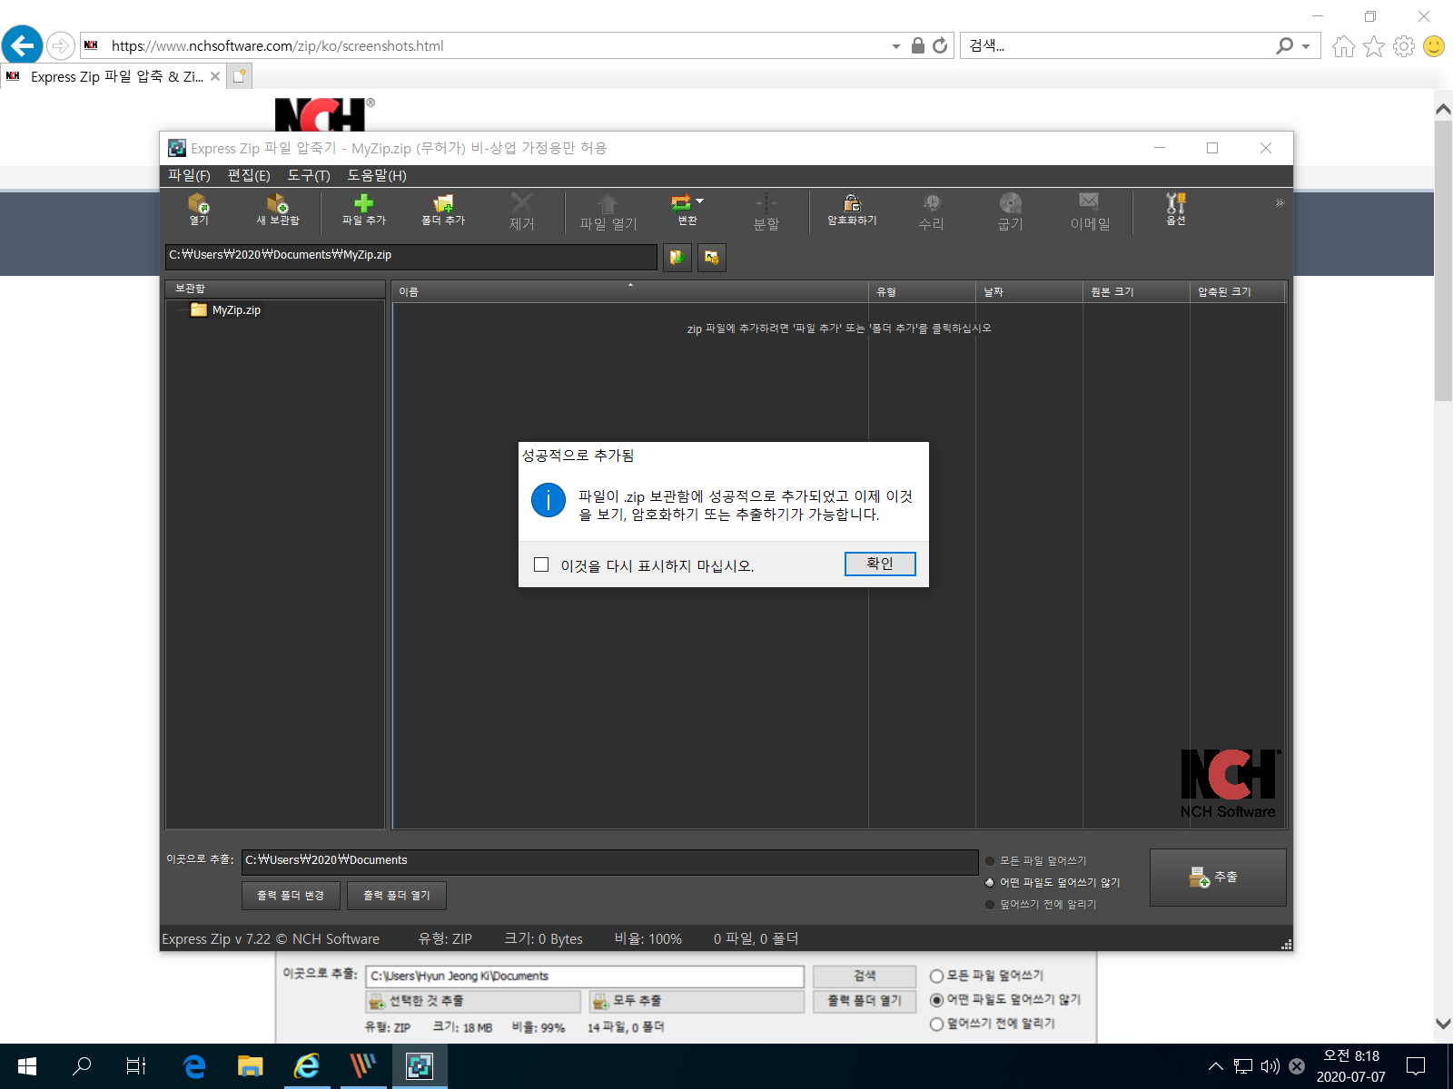Click the 출력 폴더 열기 button in Express Zip
The width and height of the screenshot is (1453, 1089).
[397, 896]
